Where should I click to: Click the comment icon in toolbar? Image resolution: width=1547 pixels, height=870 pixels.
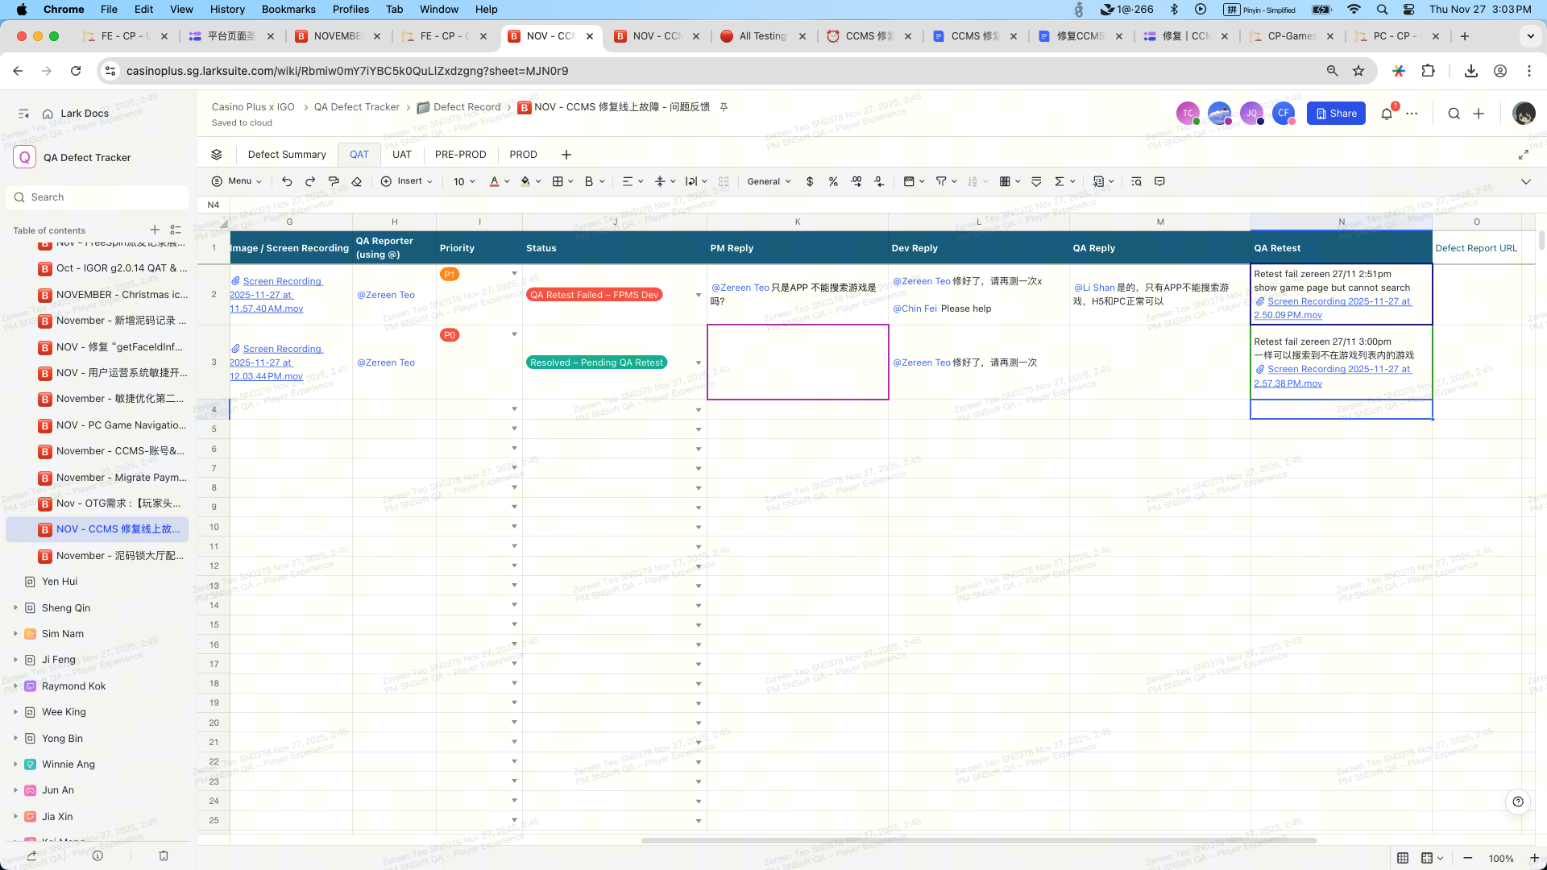(x=1159, y=181)
